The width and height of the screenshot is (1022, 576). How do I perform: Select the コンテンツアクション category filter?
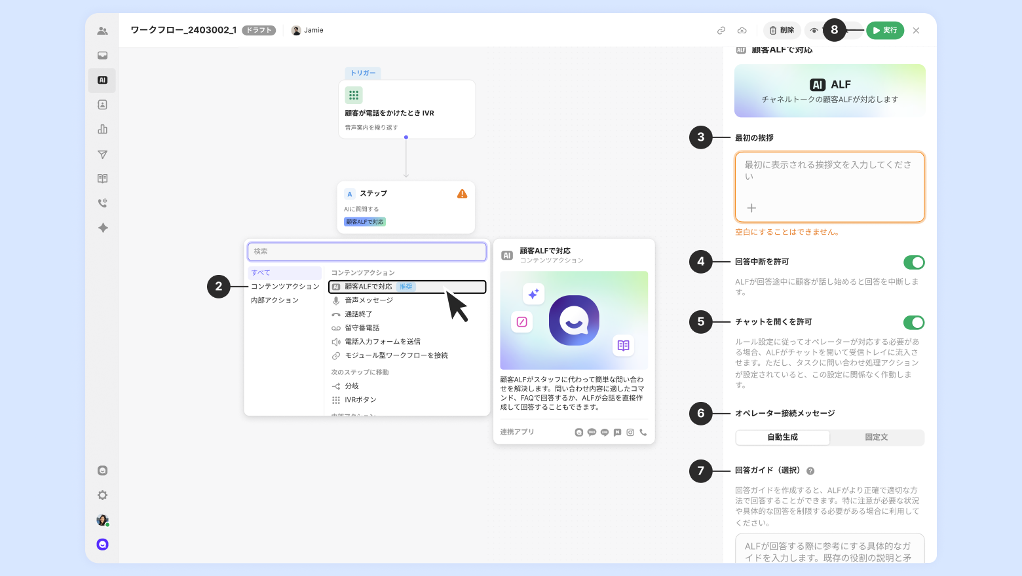point(285,287)
